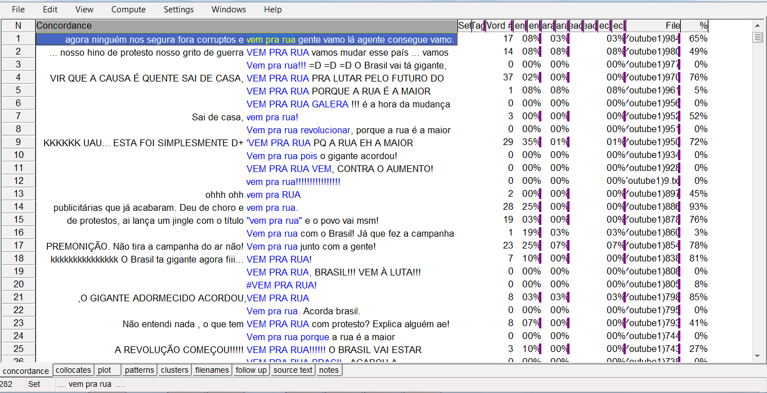Click the File column header
Viewport: 767px width, 393px height.
coord(653,26)
